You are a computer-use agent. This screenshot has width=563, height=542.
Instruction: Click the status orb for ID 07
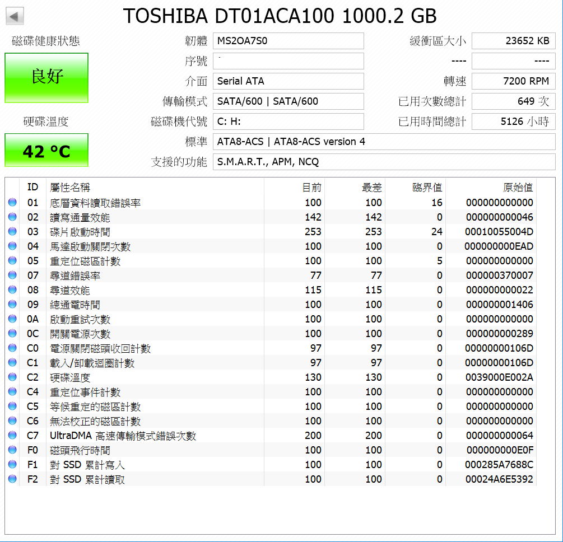pos(12,275)
